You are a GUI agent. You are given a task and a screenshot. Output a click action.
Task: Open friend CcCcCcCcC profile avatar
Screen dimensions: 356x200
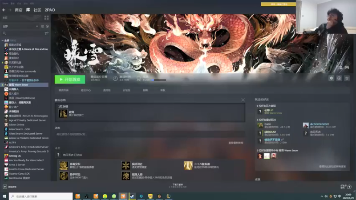point(306,125)
